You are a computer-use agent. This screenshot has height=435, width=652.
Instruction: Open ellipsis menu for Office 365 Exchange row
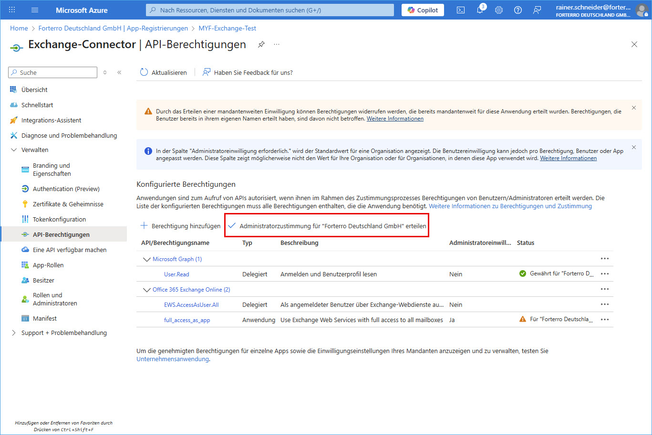pos(605,289)
